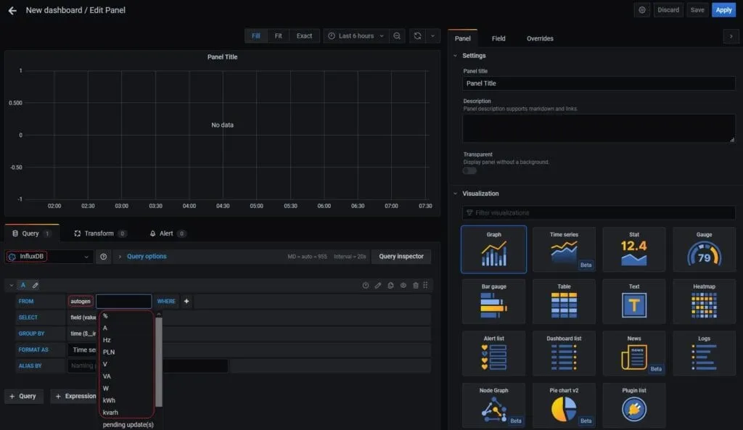The height and width of the screenshot is (430, 743).
Task: Select the Heatmap visualization
Action: [704, 302]
